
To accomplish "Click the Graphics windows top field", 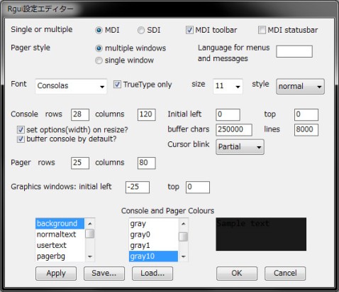I will (x=198, y=188).
